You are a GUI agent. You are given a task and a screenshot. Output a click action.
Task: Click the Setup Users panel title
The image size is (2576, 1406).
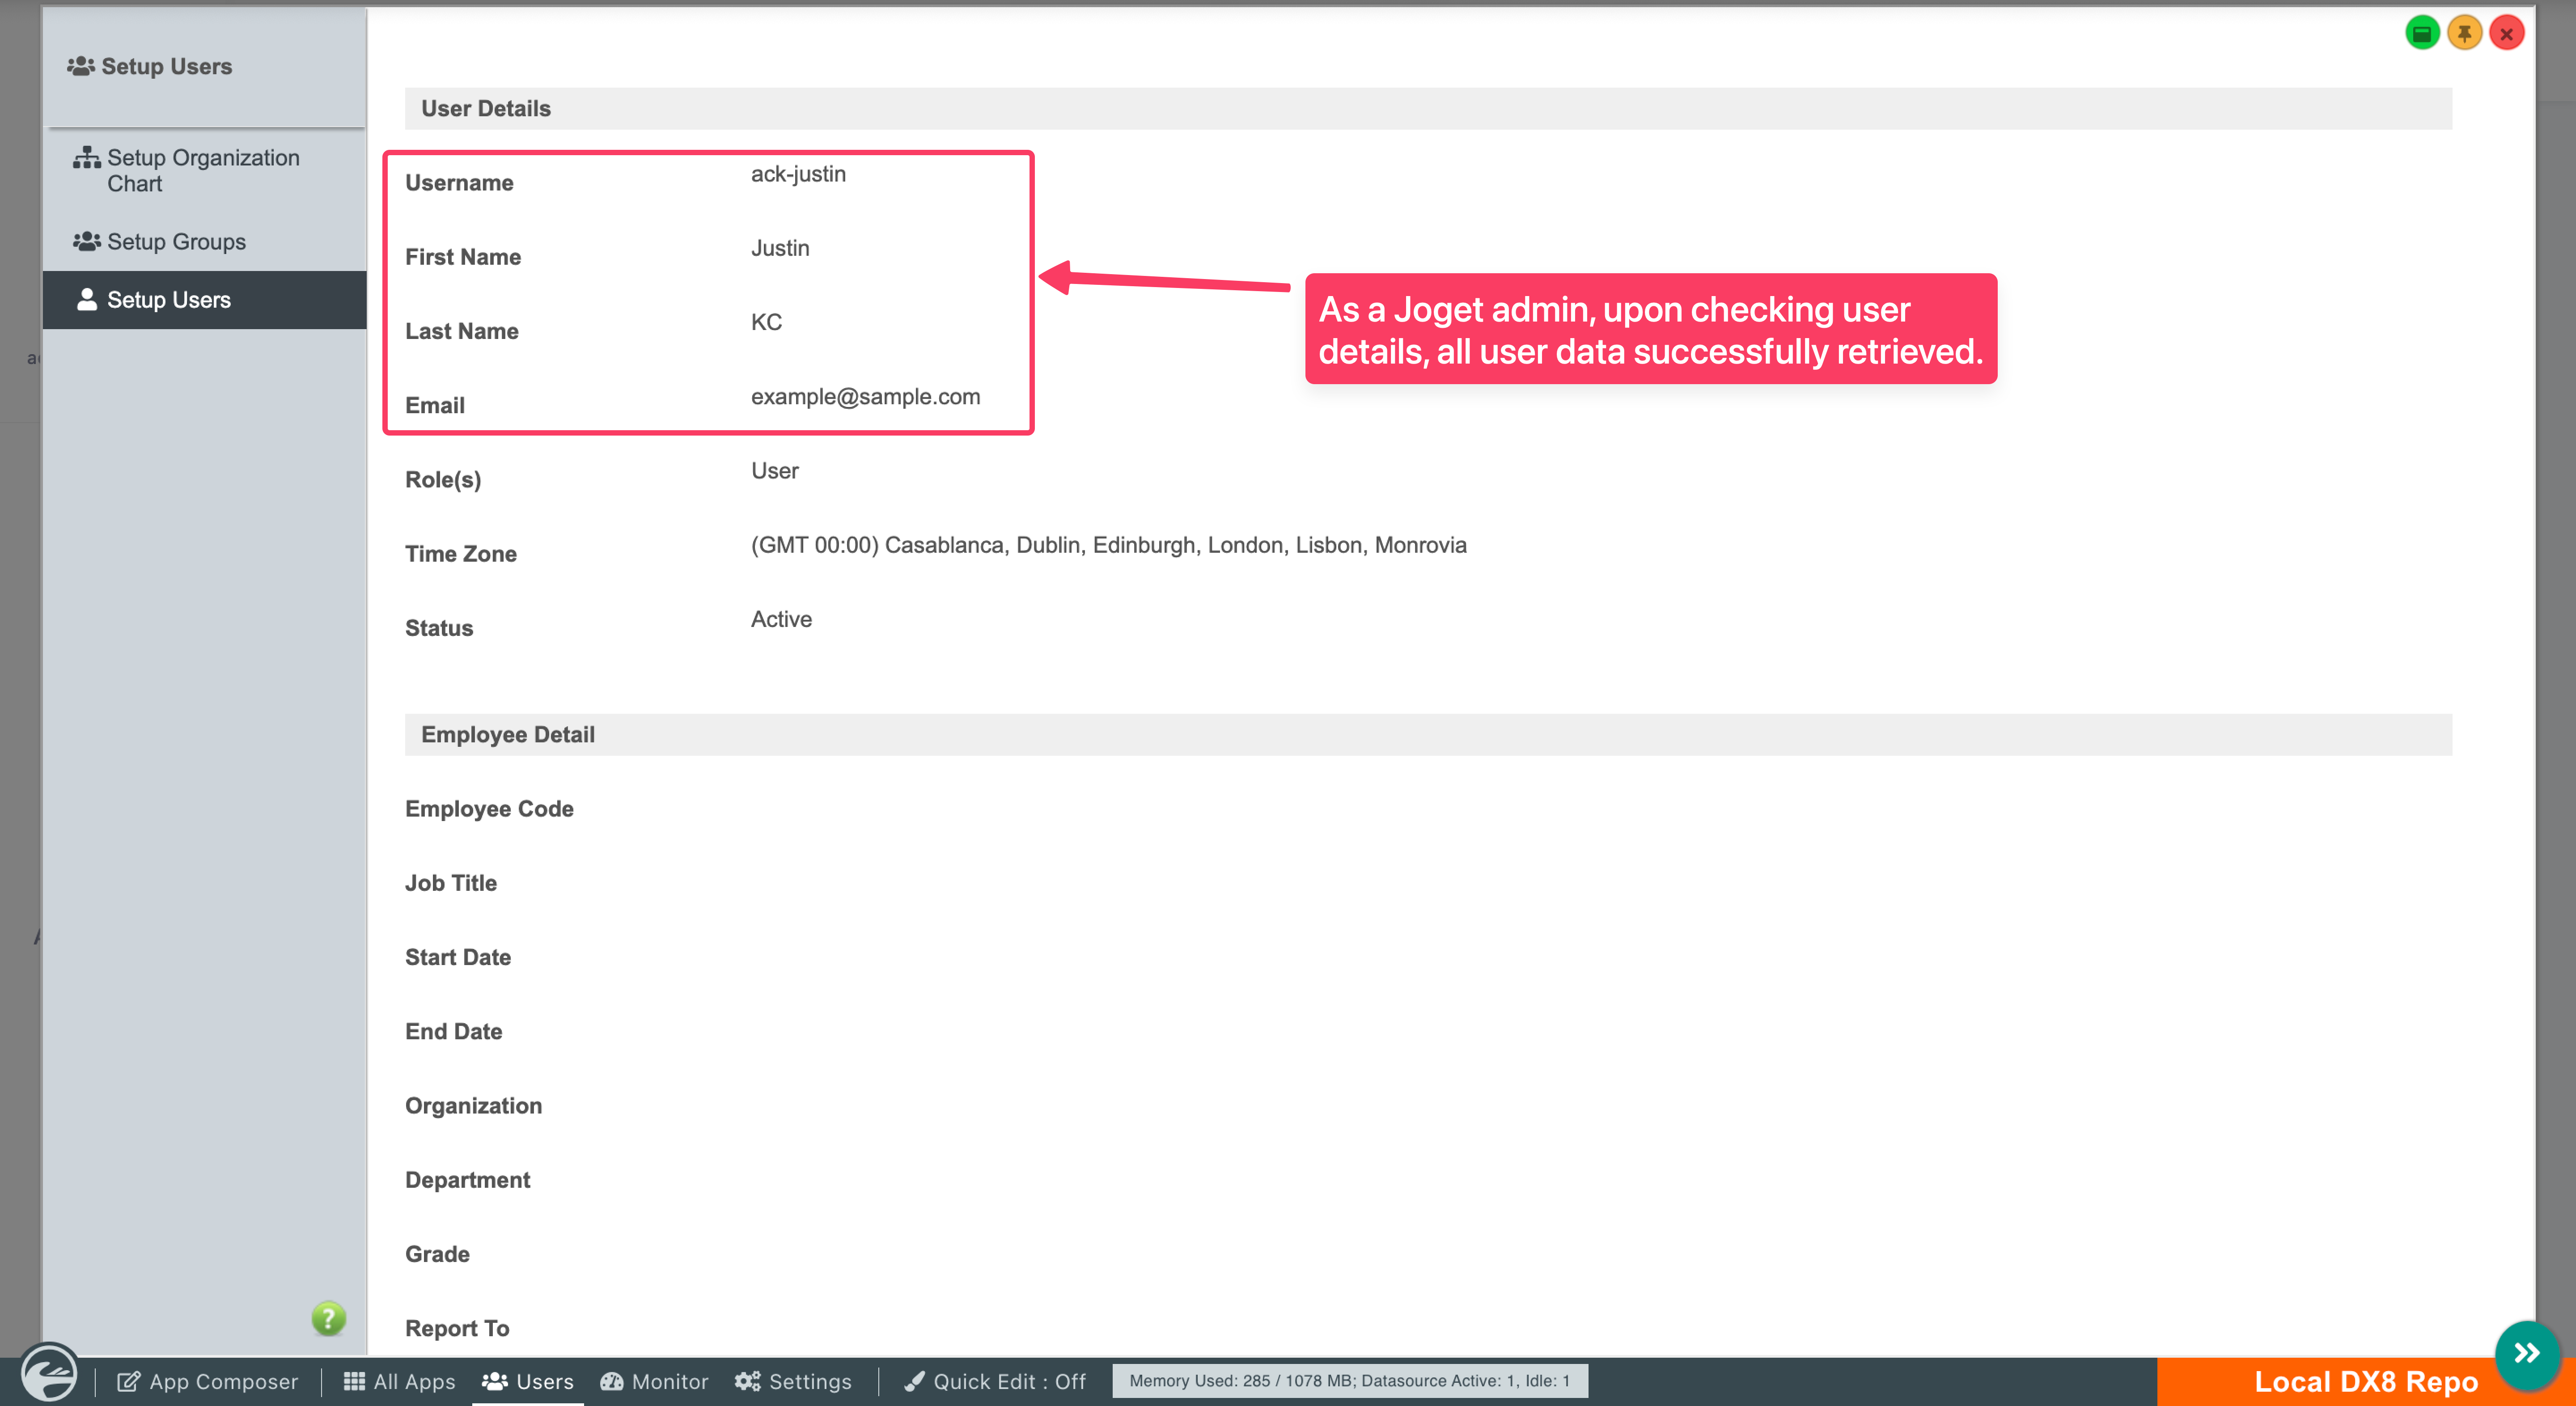[166, 67]
